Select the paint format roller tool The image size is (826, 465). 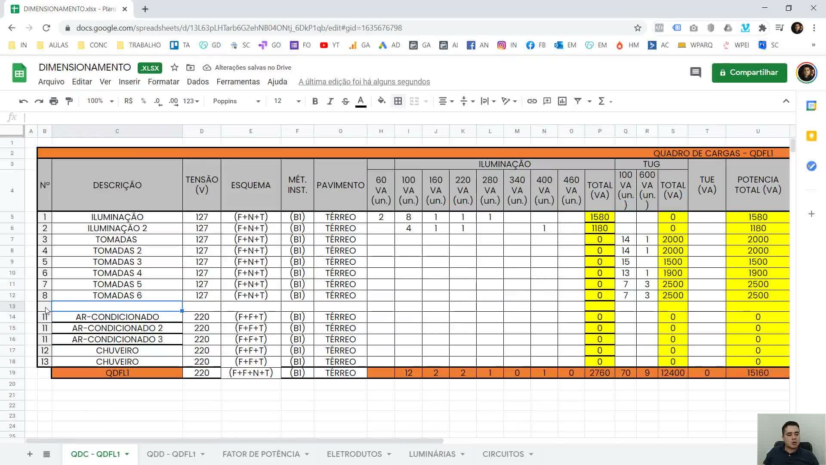[69, 101]
